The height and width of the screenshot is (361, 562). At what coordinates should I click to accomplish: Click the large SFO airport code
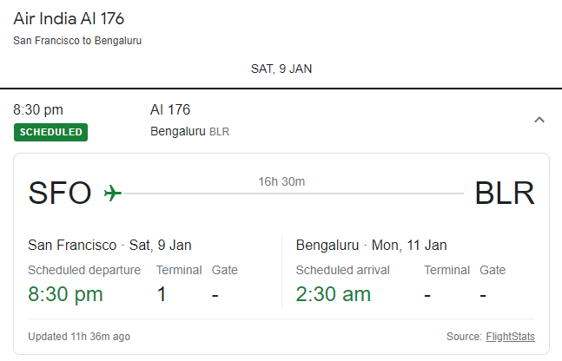tap(60, 193)
